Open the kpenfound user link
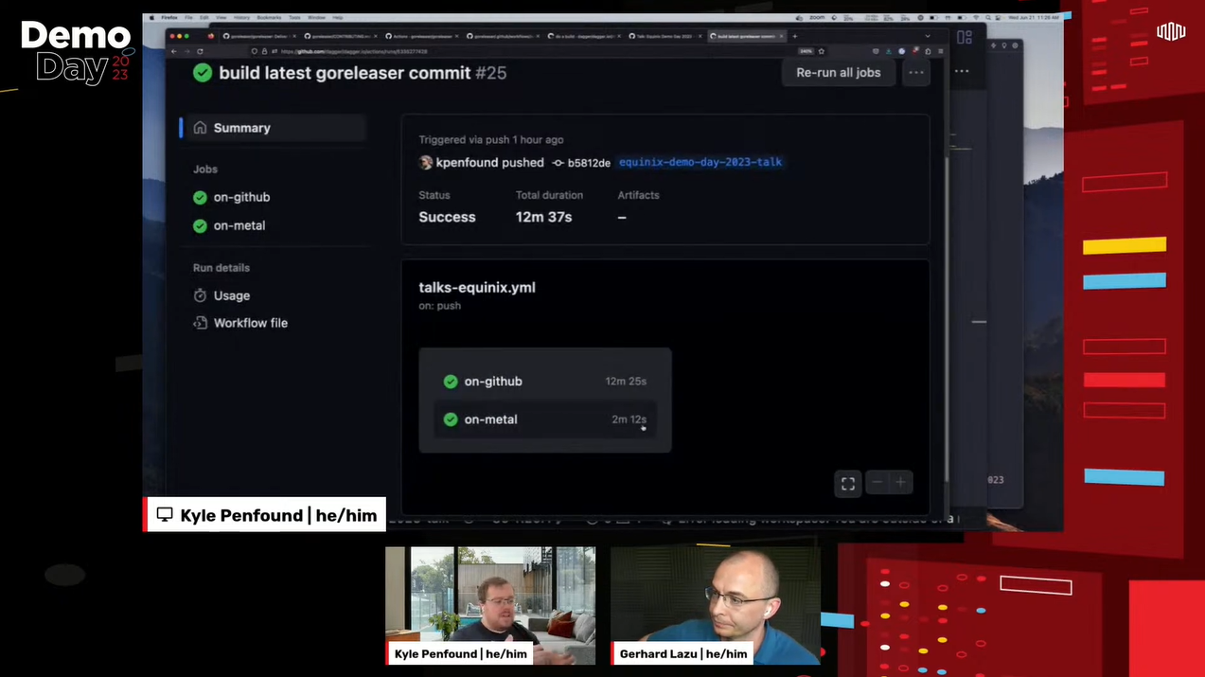This screenshot has width=1205, height=677. (x=467, y=162)
